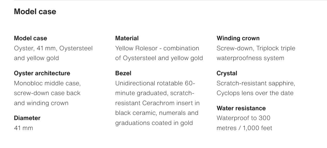Click 'graduations coated in gold' text
This screenshot has height=148, width=327.
coord(154,123)
